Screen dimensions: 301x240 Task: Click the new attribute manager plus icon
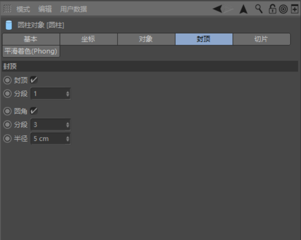tap(294, 9)
